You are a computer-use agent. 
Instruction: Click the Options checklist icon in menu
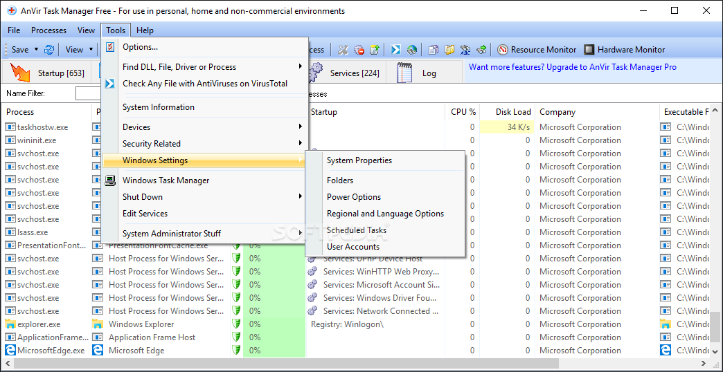coord(110,47)
